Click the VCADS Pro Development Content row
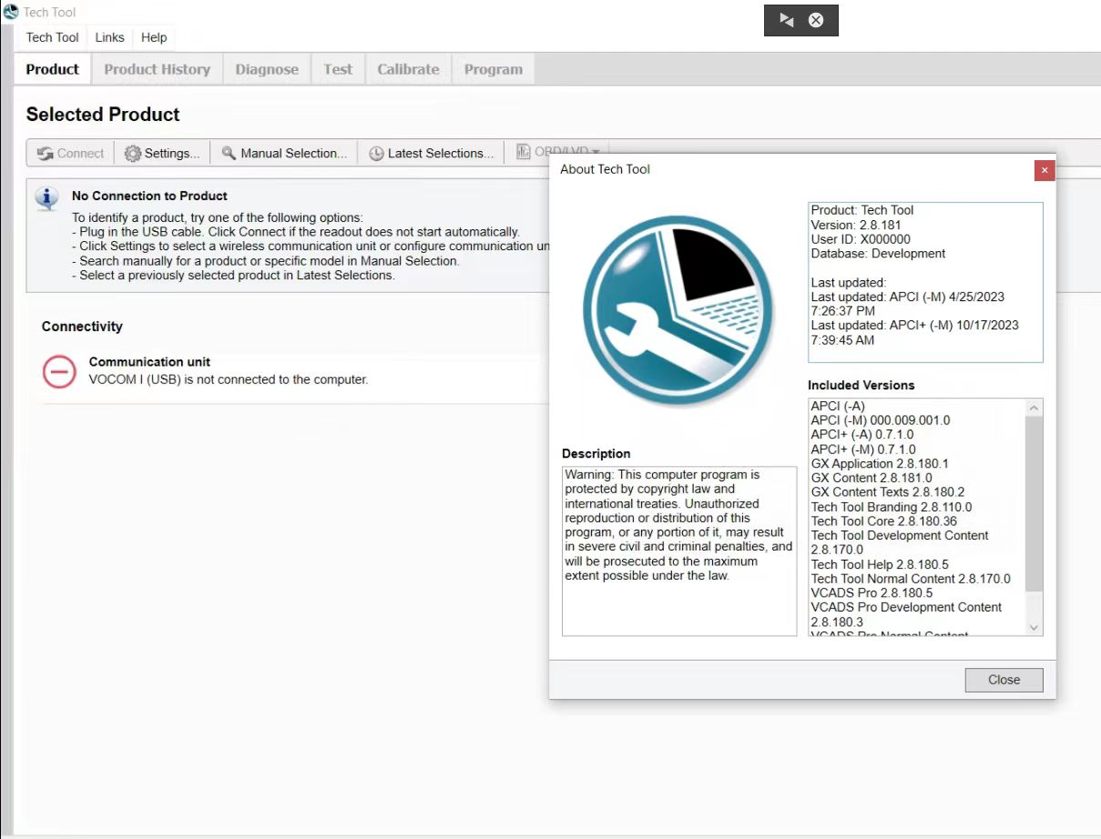The height and width of the screenshot is (839, 1101). coord(906,614)
